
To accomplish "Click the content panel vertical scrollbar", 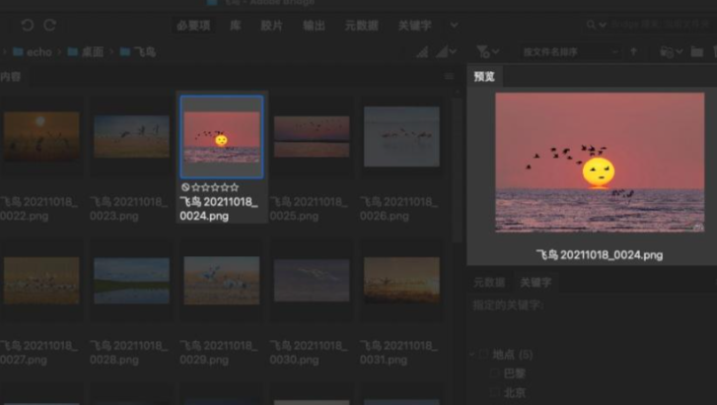I will (x=456, y=169).
